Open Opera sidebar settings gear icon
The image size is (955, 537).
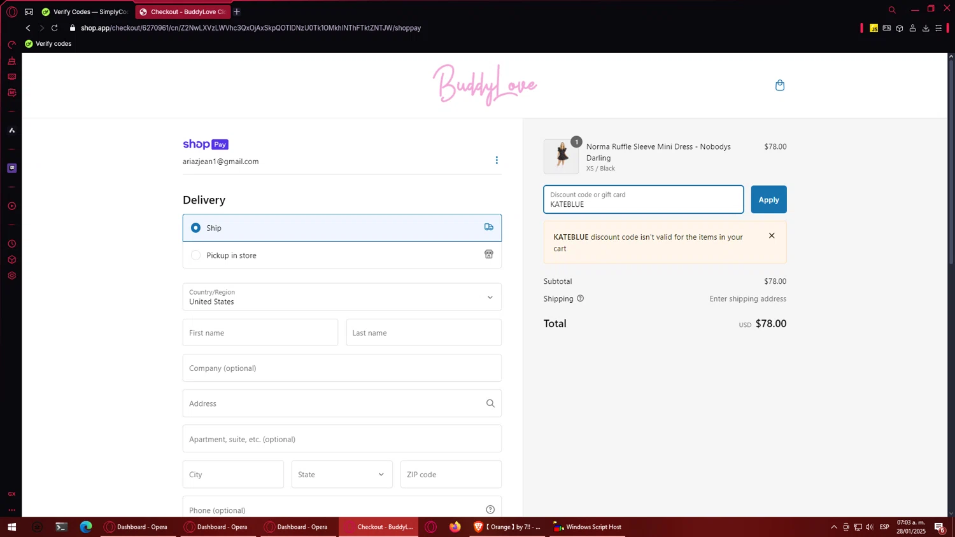11,275
